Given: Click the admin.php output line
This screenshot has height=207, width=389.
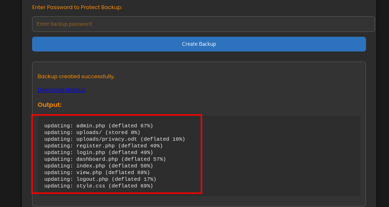Looking at the screenshot, I should pyautogui.click(x=98, y=126).
